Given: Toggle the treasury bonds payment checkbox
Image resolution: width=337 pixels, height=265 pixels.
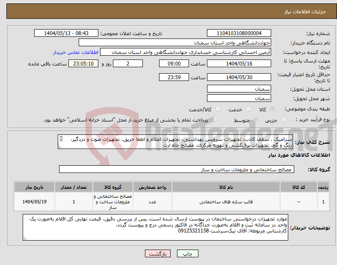Looking at the screenshot, I should 214,119.
